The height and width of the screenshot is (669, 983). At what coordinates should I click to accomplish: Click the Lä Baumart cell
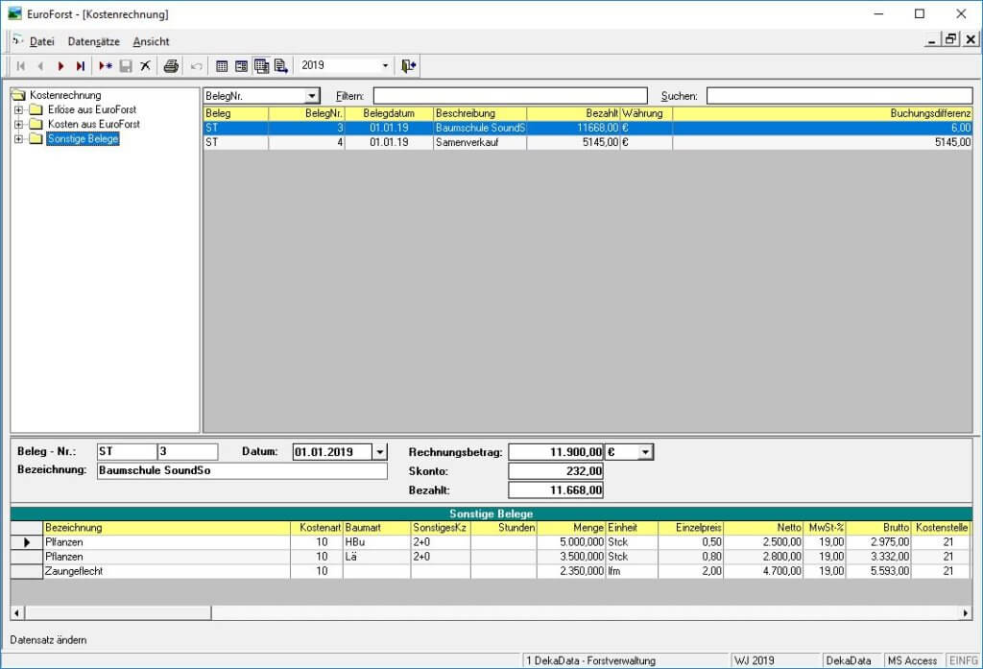point(376,557)
